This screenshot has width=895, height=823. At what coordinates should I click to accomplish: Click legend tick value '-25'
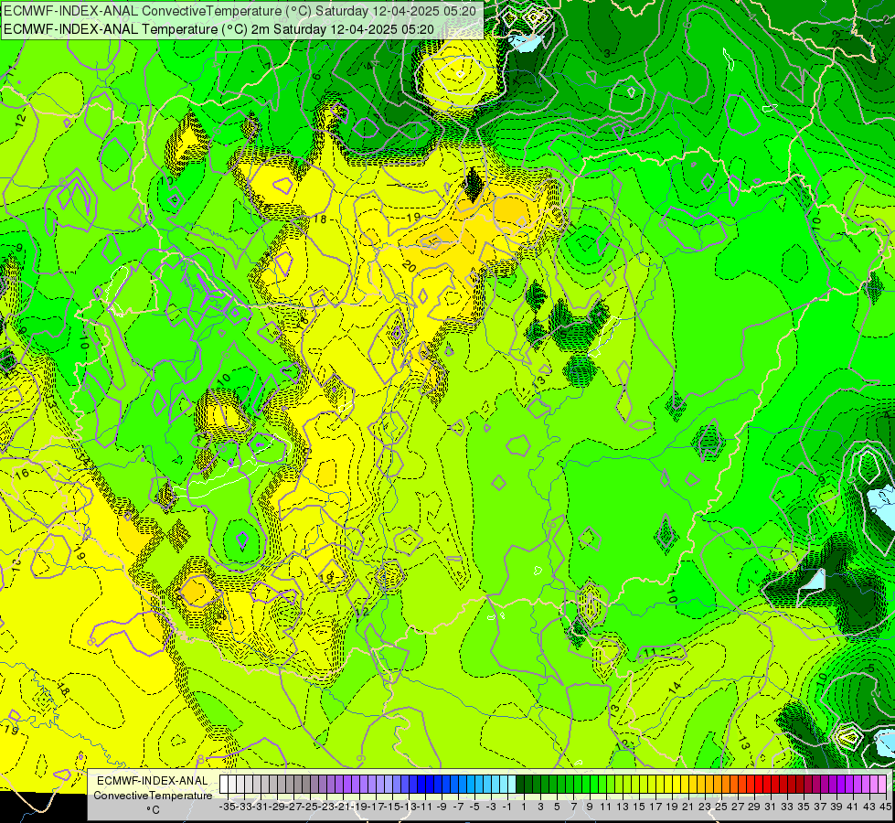[310, 807]
